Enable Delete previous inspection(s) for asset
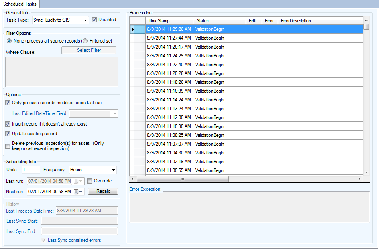 point(8,146)
